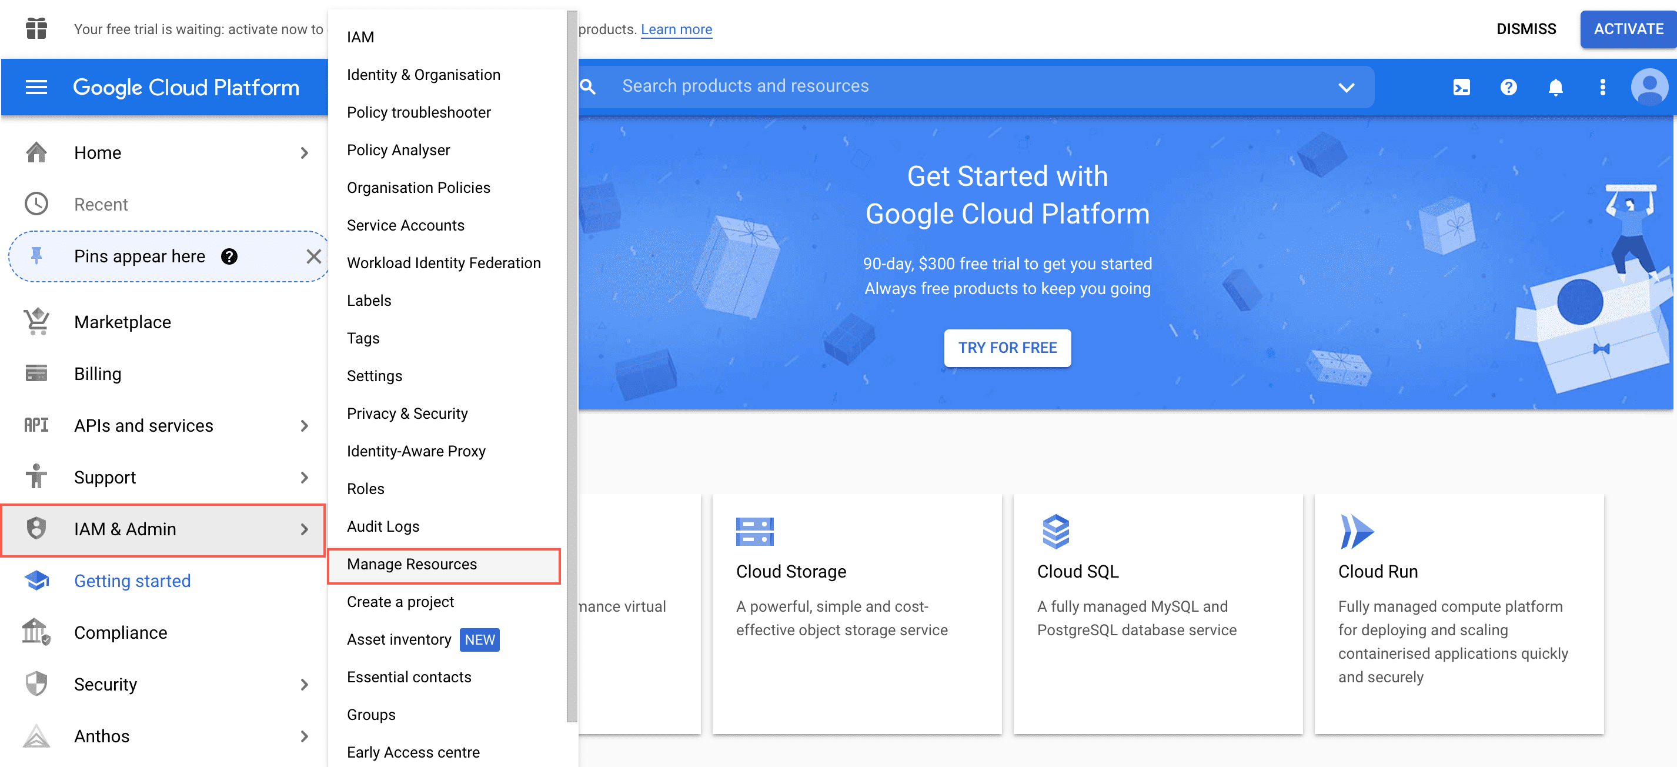Viewport: 1677px width, 767px height.
Task: Choose Create a project menu entry
Action: [x=400, y=602]
